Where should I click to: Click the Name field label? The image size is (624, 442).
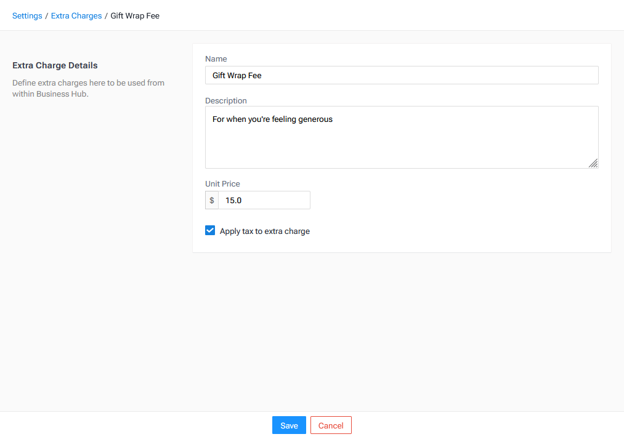pos(216,59)
